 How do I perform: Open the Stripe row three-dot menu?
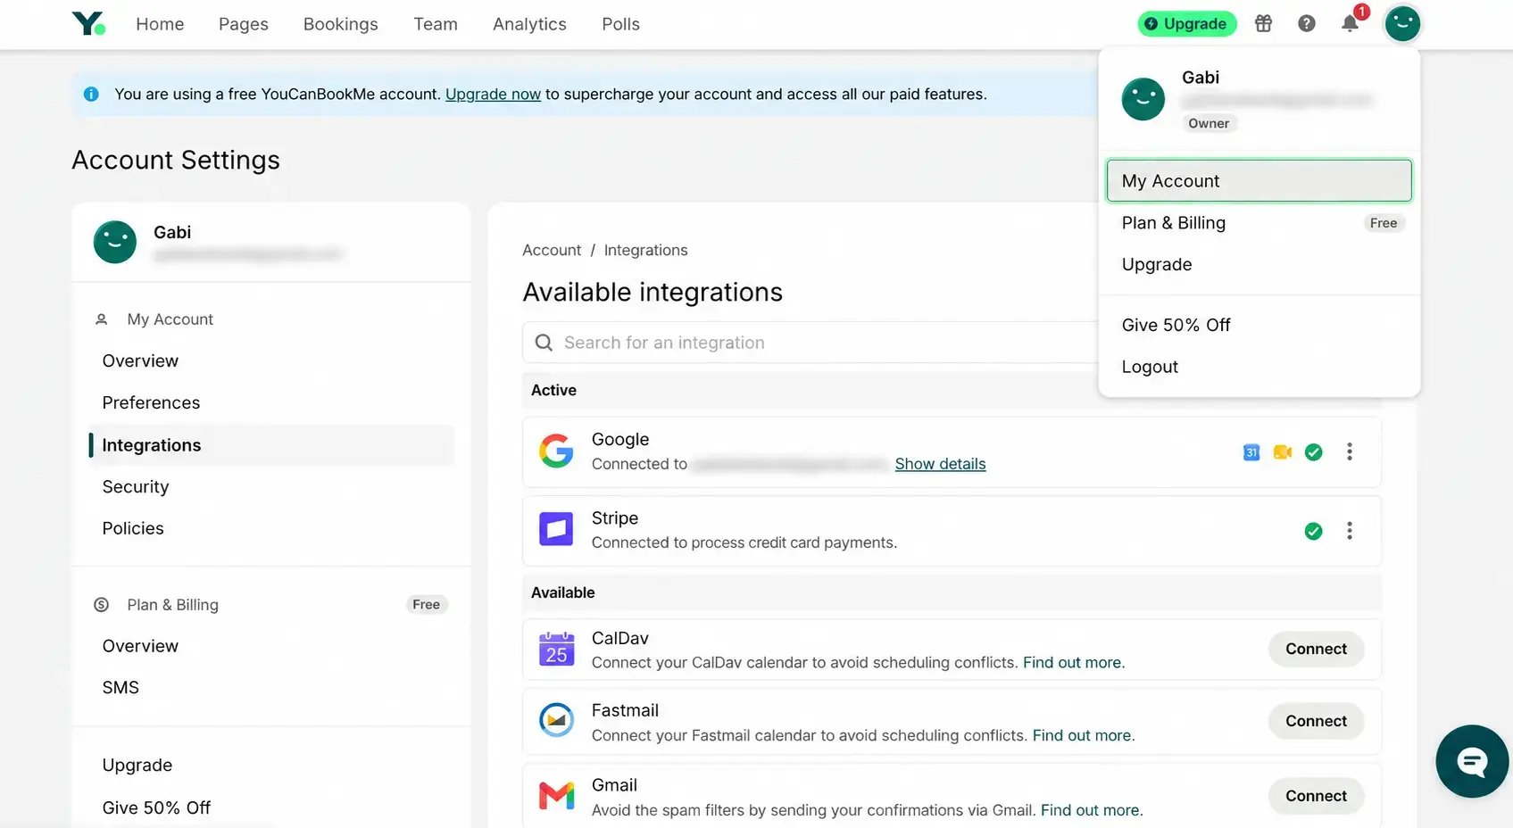(1350, 531)
